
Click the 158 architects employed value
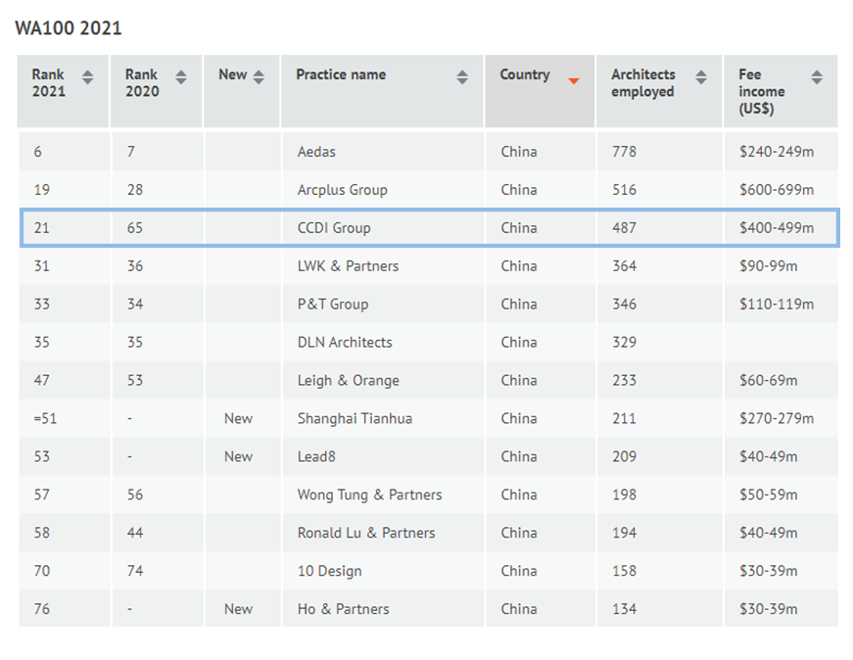tap(624, 571)
